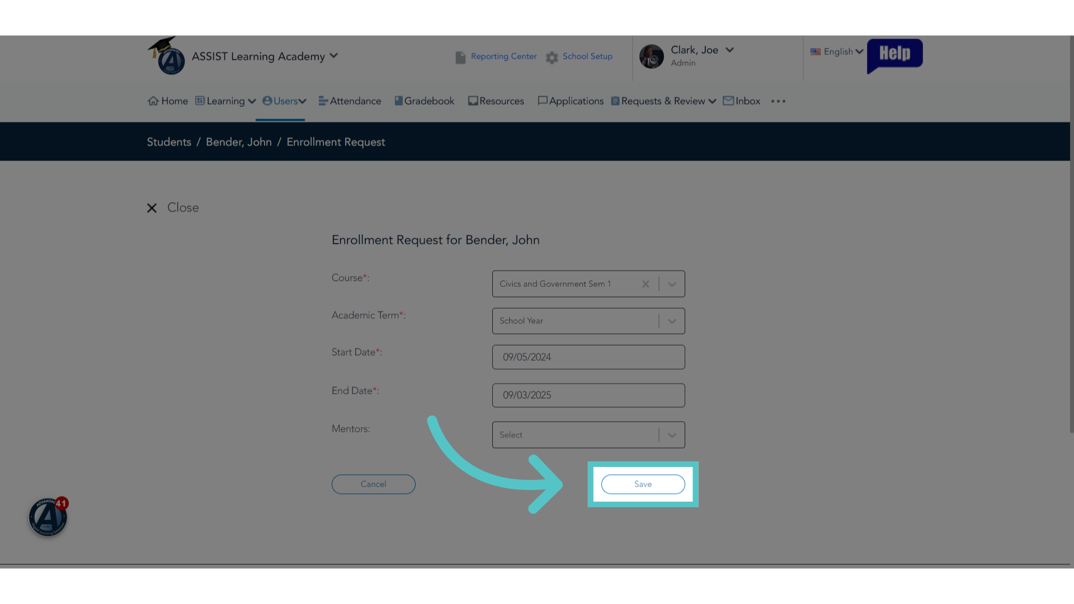The height and width of the screenshot is (604, 1074).
Task: Click the US flag language icon
Action: 816,52
